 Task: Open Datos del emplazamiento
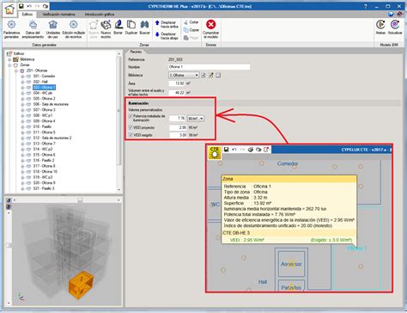pyautogui.click(x=33, y=29)
